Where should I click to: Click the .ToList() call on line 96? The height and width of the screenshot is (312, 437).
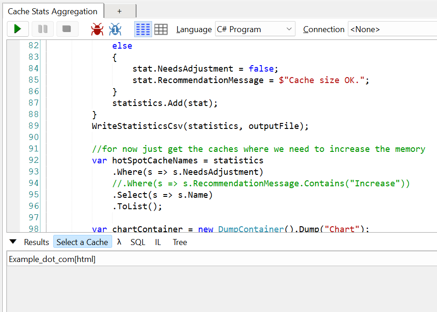point(137,206)
